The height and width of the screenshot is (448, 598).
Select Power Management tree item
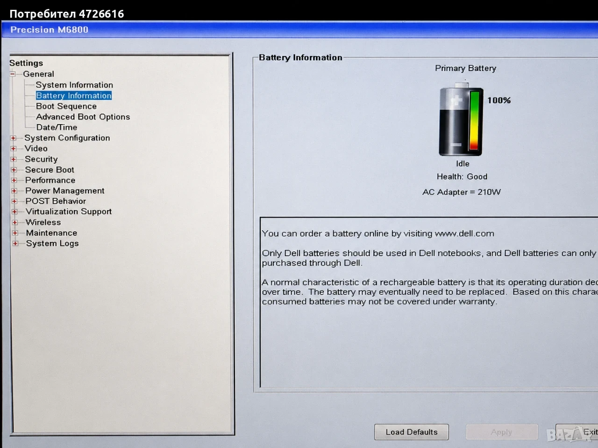pyautogui.click(x=65, y=191)
